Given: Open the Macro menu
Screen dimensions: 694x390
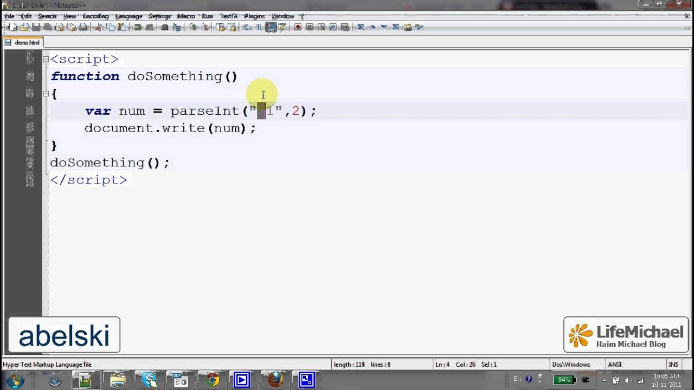Looking at the screenshot, I should 186,16.
